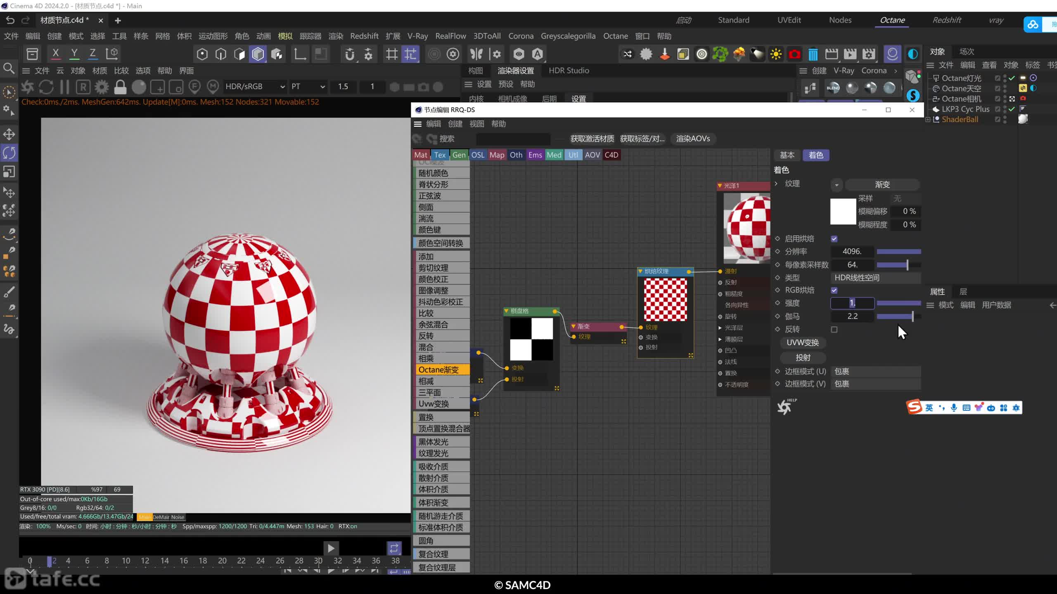Select the Scale tool in left toolbar

[9, 172]
